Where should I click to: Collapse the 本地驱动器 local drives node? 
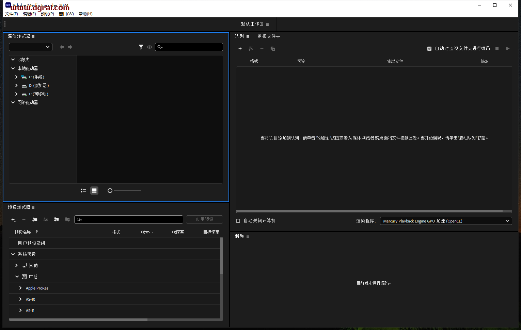13,68
